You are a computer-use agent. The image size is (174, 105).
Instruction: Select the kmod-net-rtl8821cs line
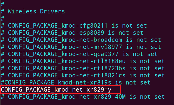[x=83, y=75]
